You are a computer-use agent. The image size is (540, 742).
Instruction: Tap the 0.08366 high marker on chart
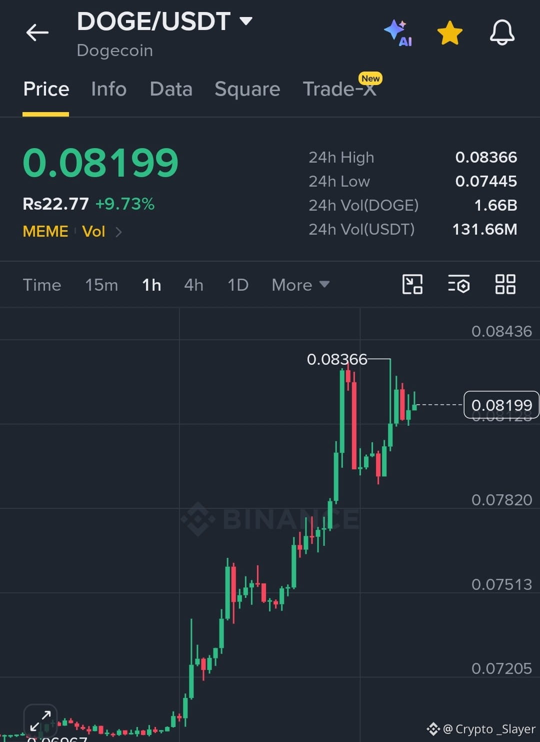337,359
